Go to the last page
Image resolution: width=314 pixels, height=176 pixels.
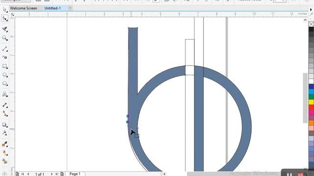[x=57, y=174]
